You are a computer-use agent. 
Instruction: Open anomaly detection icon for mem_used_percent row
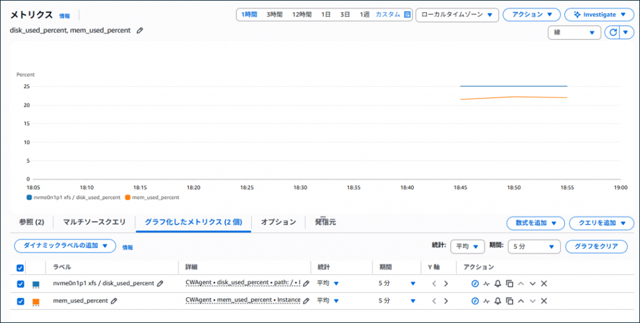pos(486,301)
